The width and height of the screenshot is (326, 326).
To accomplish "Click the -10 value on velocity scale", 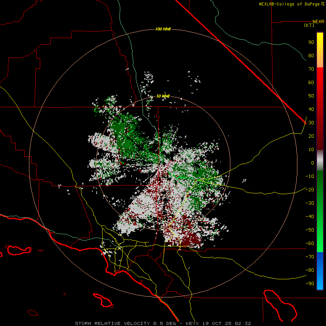I will click(x=310, y=176).
